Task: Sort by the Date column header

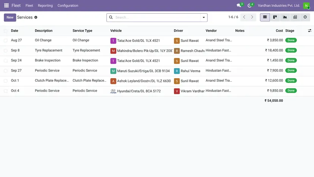Action: 14,31
